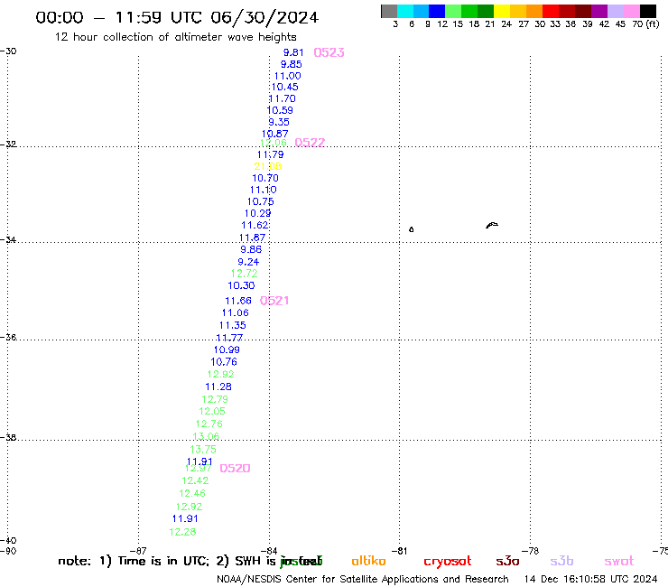668x587 pixels.
Task: Click the NOAA/NESDIS credit line
Action: pyautogui.click(x=363, y=579)
